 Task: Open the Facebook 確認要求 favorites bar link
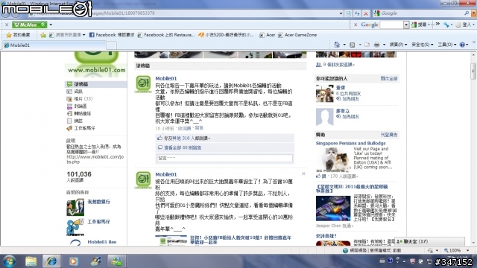(x=112, y=35)
